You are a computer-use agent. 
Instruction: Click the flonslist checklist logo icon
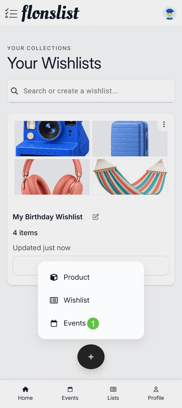11,13
